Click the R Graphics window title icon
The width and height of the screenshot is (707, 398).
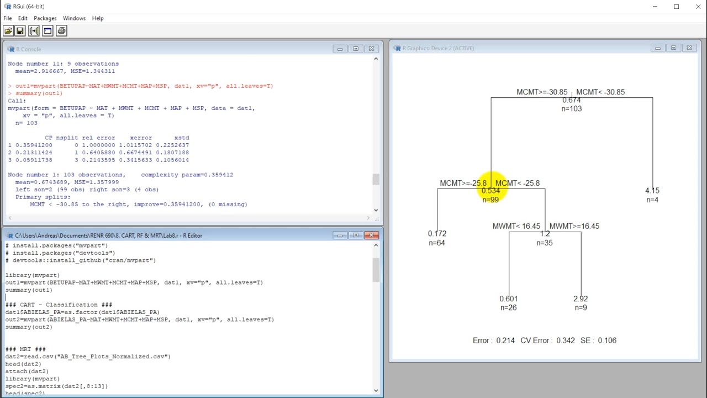[397, 48]
